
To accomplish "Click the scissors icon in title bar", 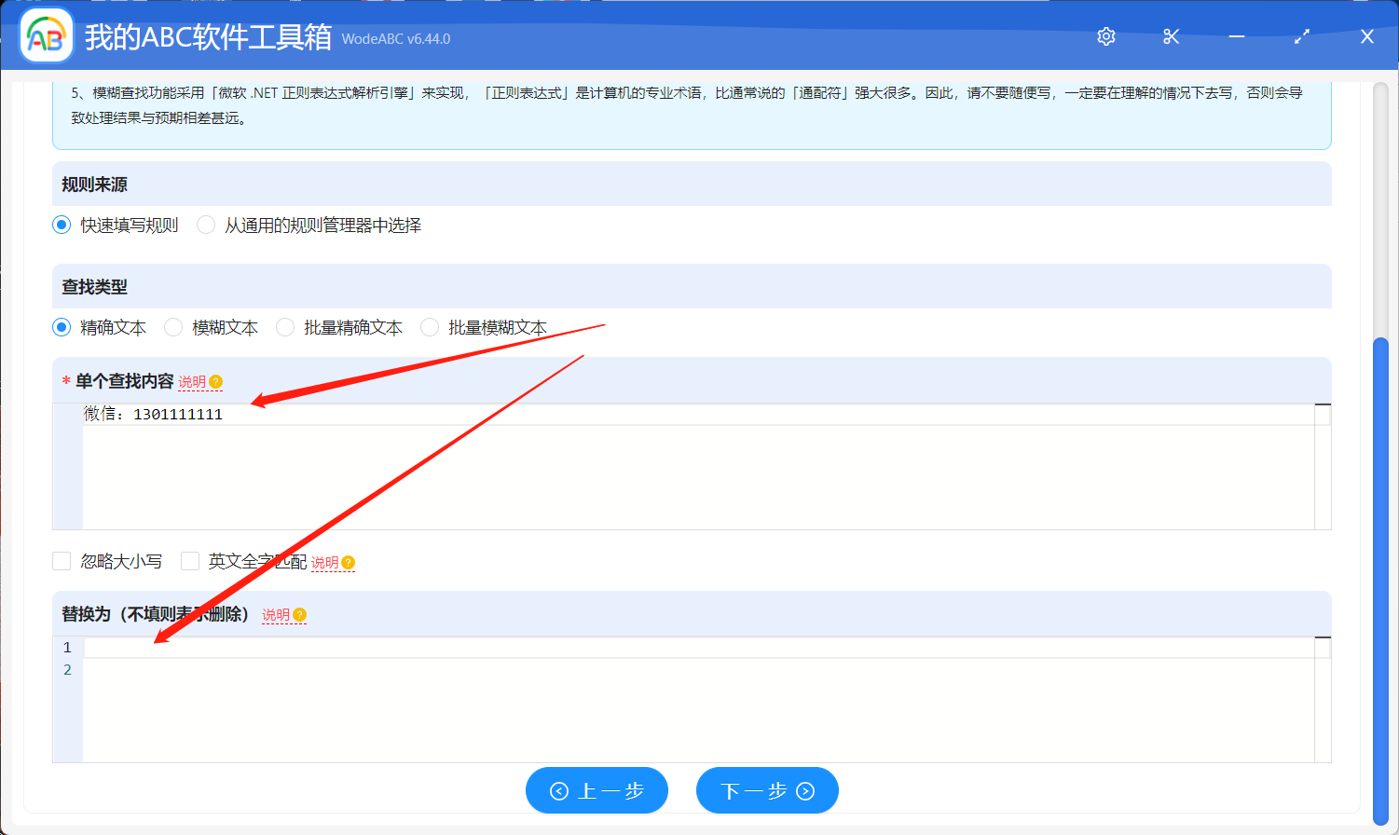I will coord(1172,36).
